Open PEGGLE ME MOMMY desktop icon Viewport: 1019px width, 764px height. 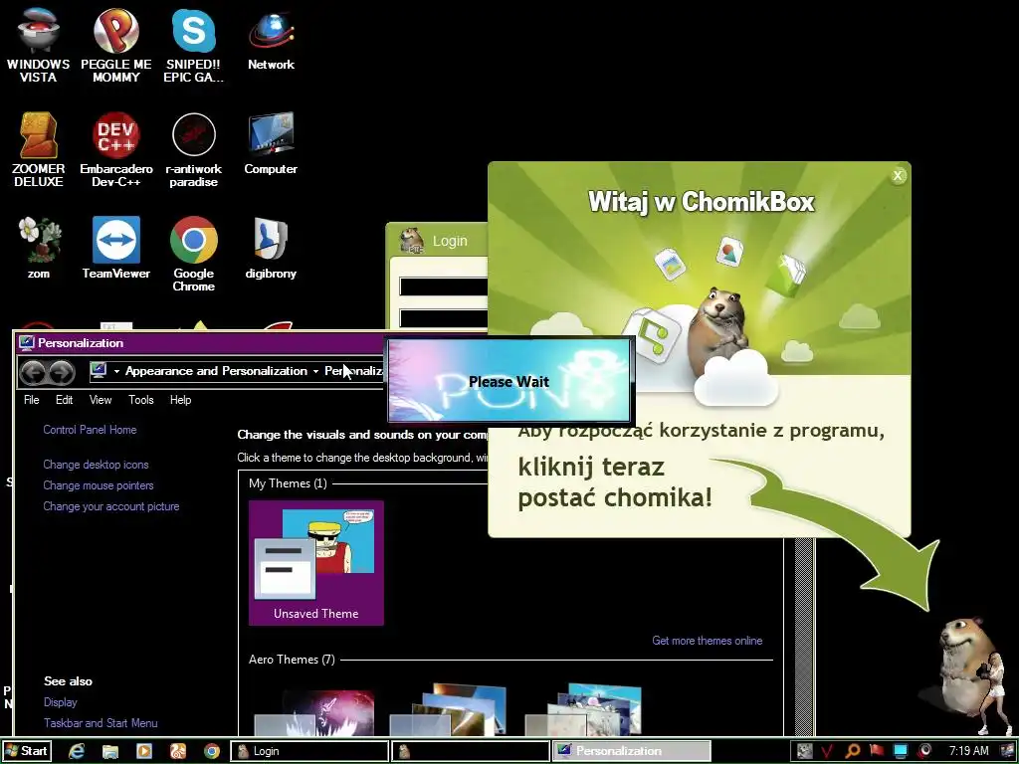[115, 46]
